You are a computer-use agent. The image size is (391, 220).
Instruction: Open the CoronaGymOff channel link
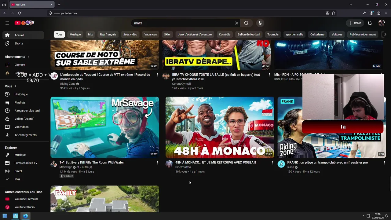point(181,84)
